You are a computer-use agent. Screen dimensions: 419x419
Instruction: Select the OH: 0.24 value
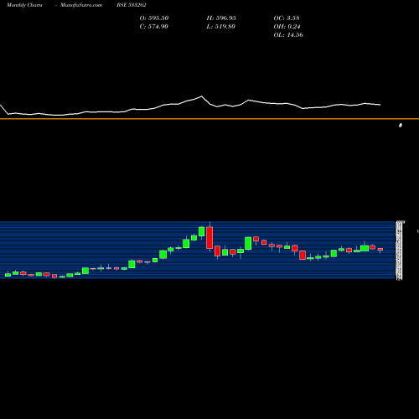pos(287,26)
